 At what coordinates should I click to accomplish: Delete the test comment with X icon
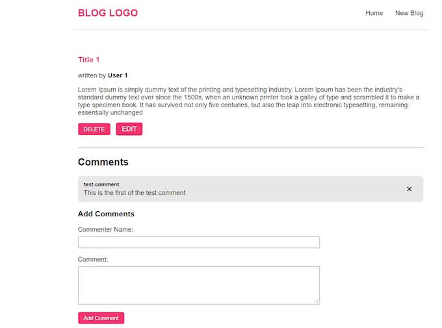(409, 189)
